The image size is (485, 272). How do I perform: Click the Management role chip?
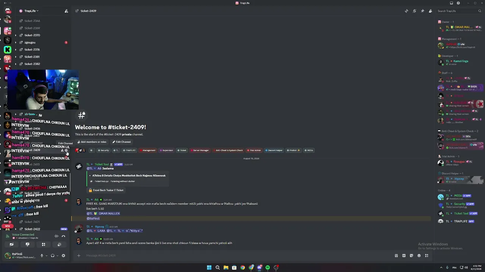pos(147,150)
